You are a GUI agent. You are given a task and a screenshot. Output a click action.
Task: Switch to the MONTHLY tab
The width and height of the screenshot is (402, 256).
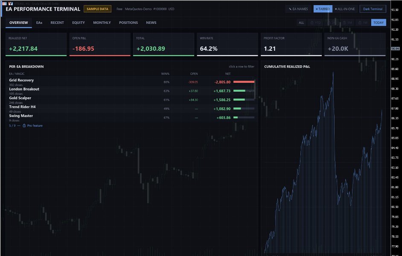point(102,23)
